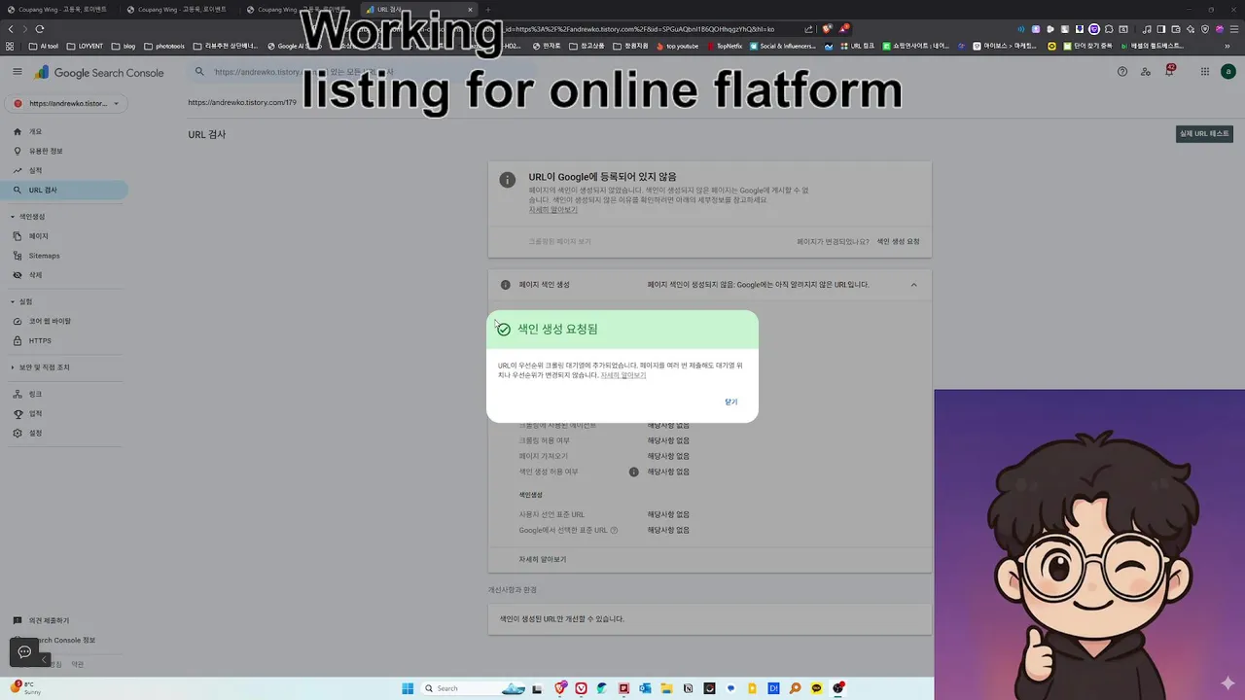Open the notifications bell
Image resolution: width=1245 pixels, height=700 pixels.
(1169, 71)
